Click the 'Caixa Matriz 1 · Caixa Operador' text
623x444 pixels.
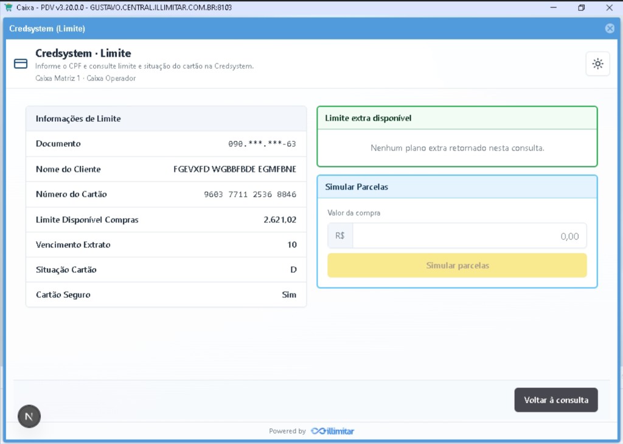point(85,79)
